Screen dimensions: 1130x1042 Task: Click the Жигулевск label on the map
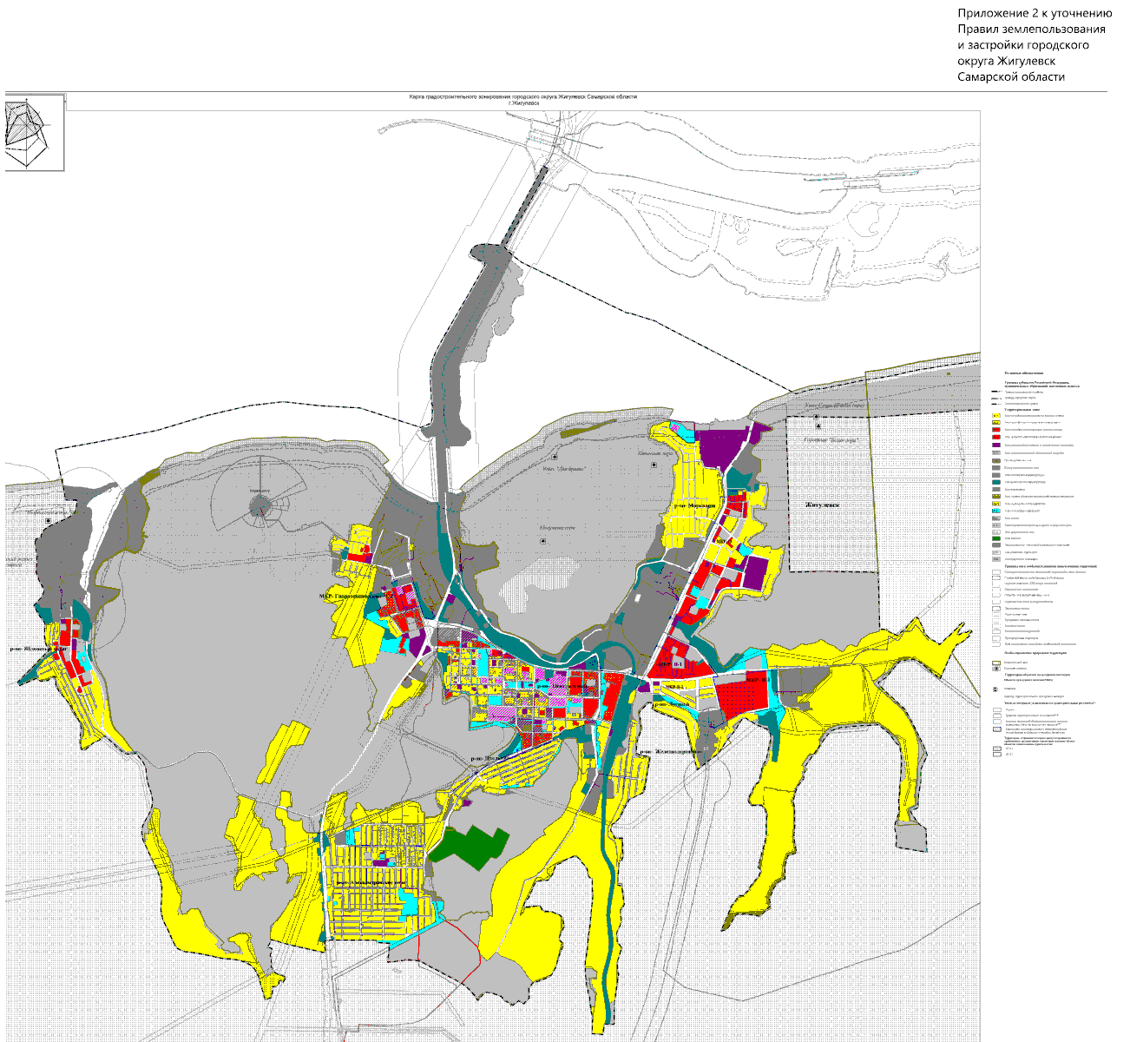click(x=824, y=505)
